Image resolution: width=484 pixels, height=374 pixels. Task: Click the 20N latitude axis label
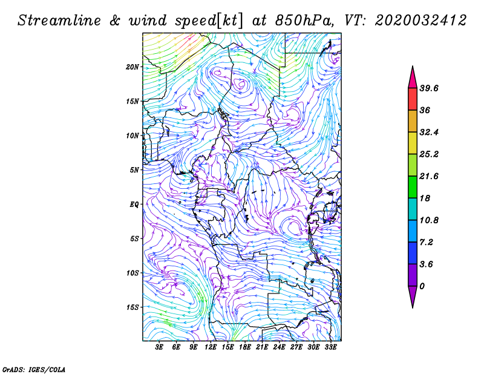[x=133, y=67]
